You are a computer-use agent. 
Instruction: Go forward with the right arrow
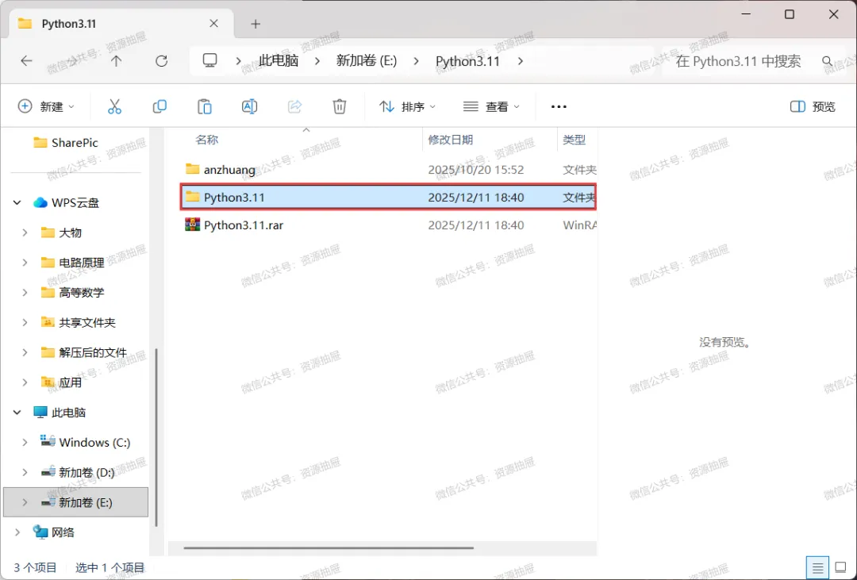click(71, 60)
